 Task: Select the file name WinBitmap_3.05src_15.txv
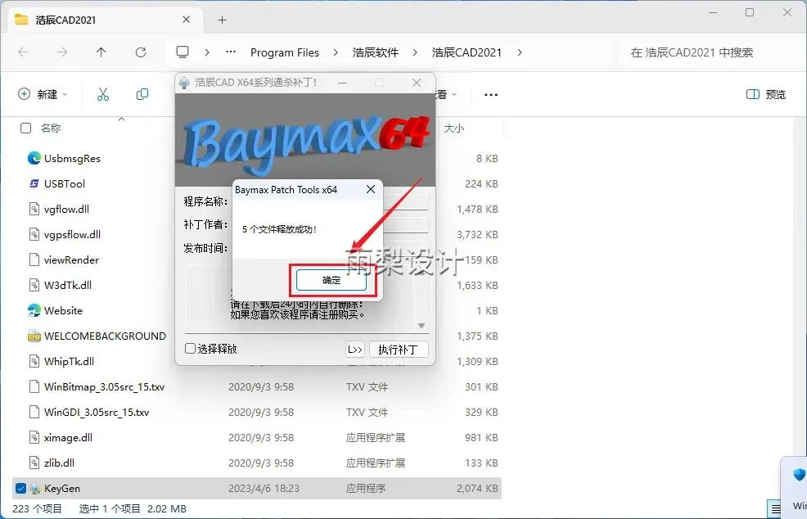(x=105, y=386)
